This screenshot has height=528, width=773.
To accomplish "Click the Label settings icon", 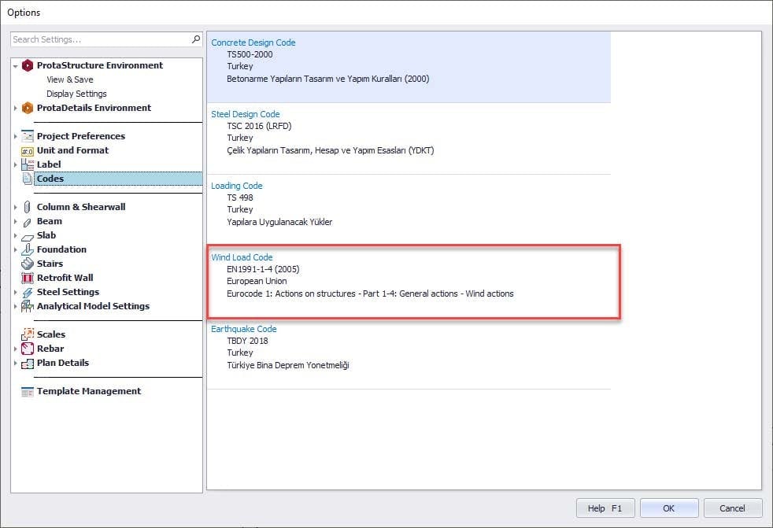I will click(28, 164).
